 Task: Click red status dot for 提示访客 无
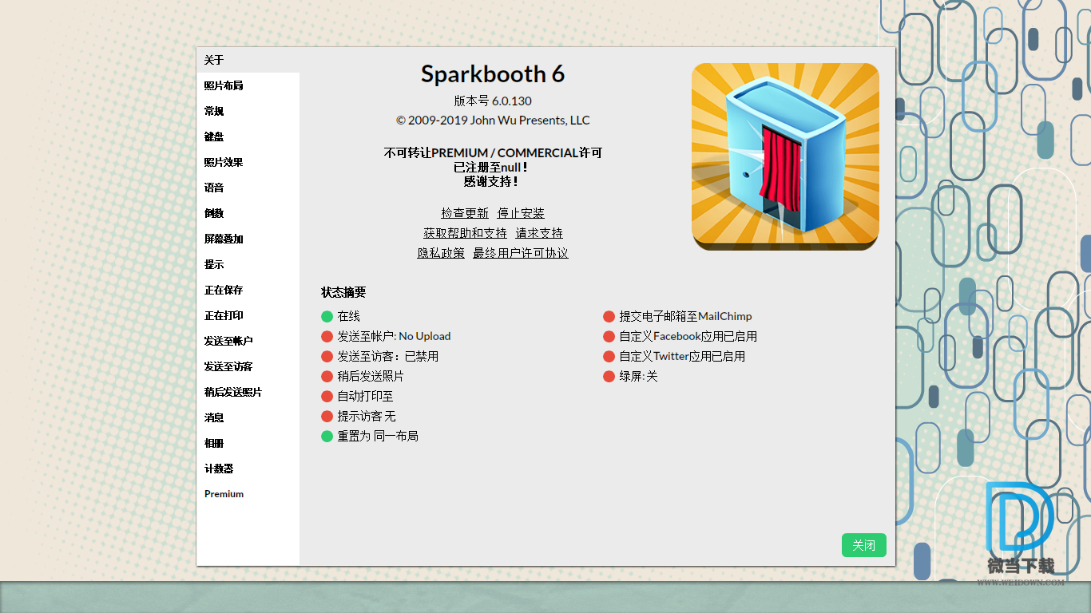pos(327,417)
